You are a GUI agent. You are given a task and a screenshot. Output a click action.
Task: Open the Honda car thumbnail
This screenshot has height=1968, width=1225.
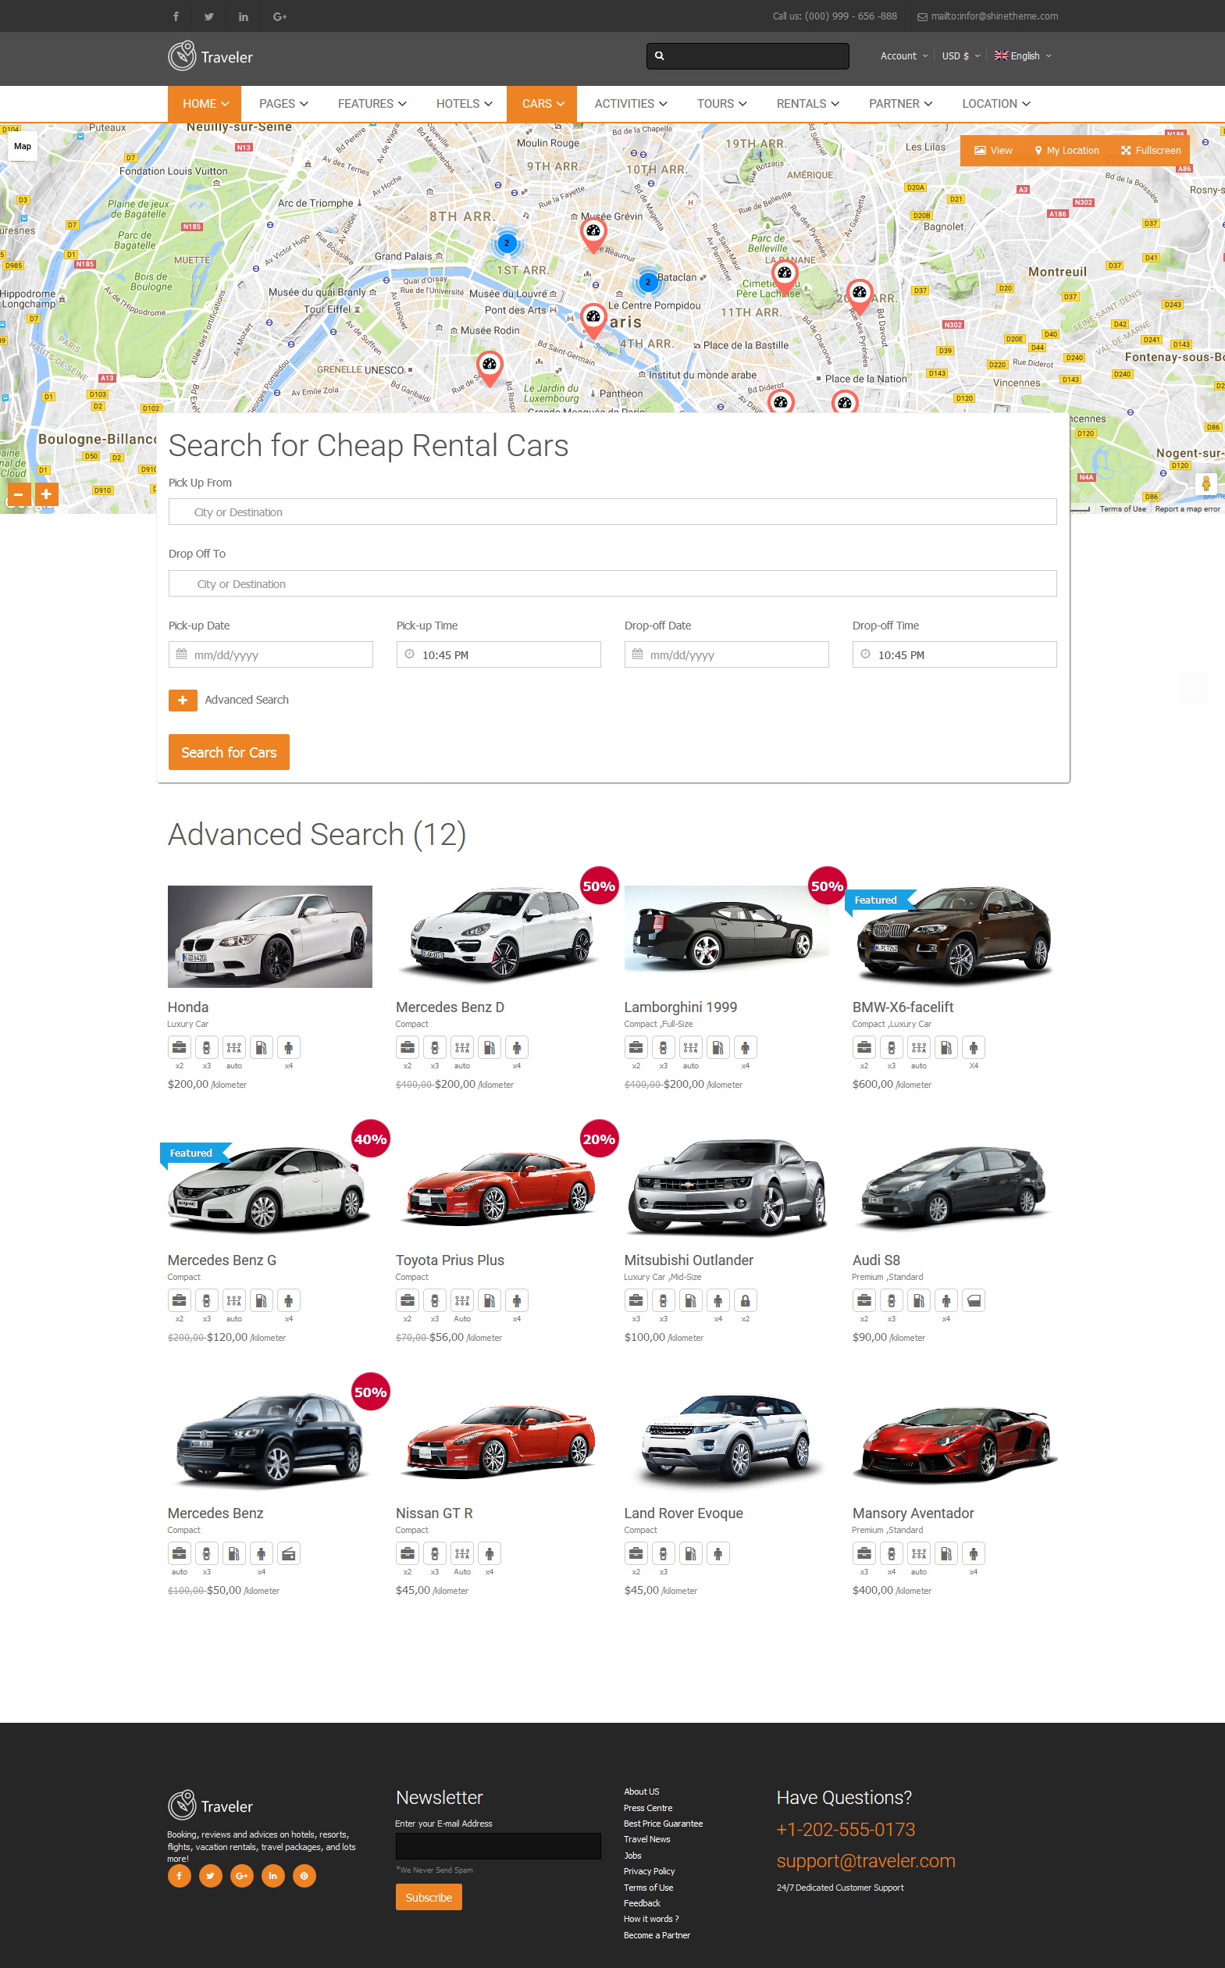tap(270, 936)
